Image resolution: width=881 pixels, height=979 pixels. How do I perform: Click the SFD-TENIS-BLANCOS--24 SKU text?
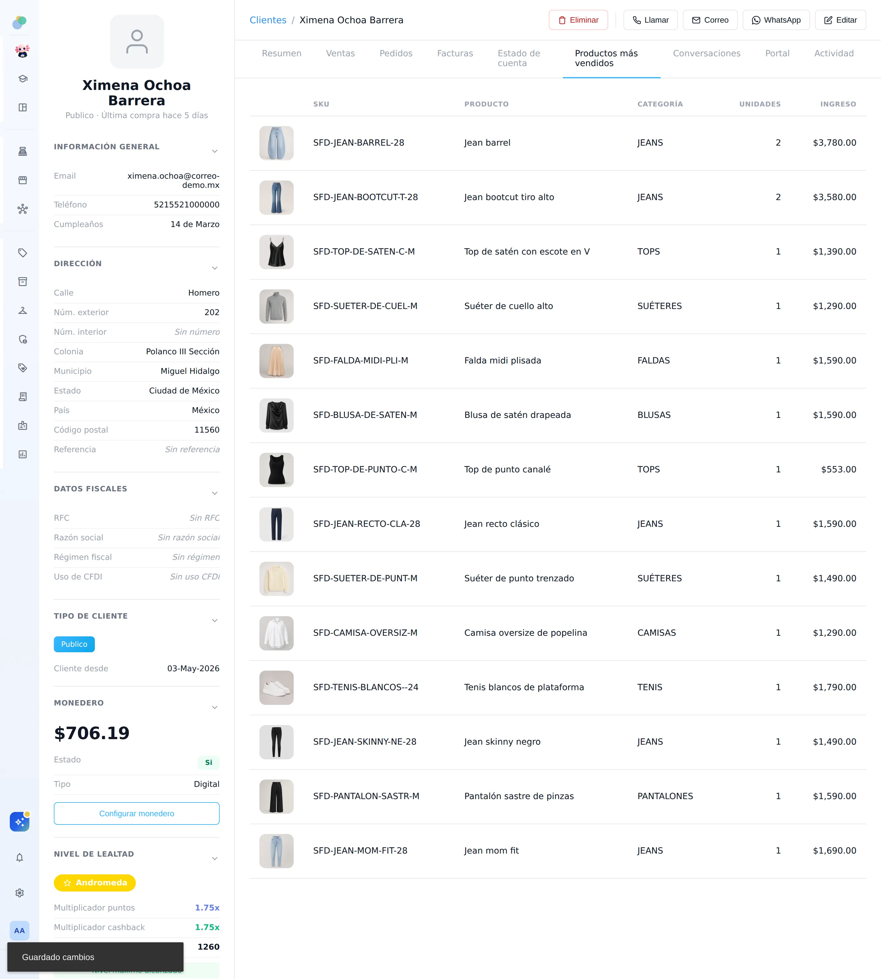pos(366,687)
